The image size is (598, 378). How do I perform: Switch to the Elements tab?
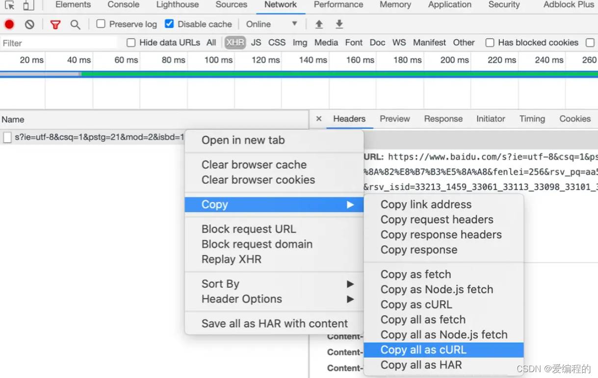click(x=73, y=5)
